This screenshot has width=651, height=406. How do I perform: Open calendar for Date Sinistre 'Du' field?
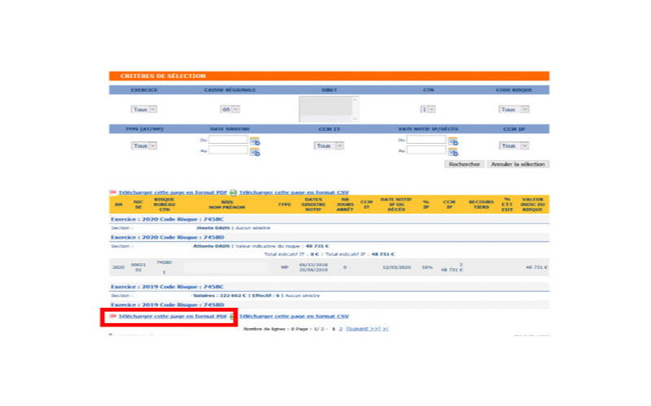pyautogui.click(x=255, y=141)
